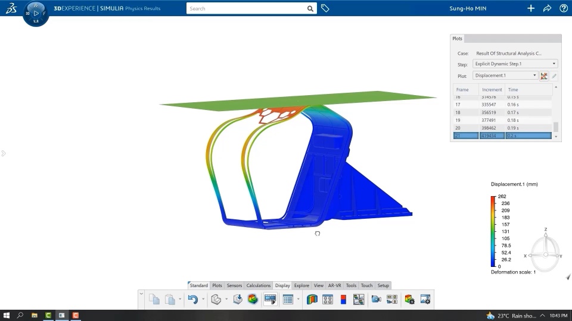Click the table list icon in toolbar
This screenshot has width=572, height=321.
click(x=288, y=300)
